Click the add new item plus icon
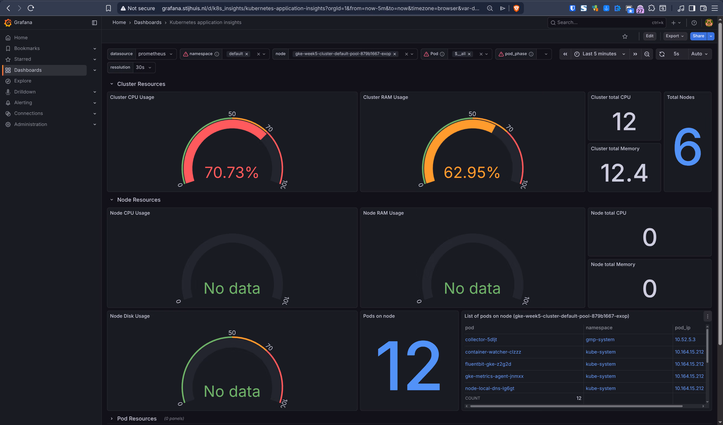Viewport: 723px width, 425px height. tap(673, 22)
